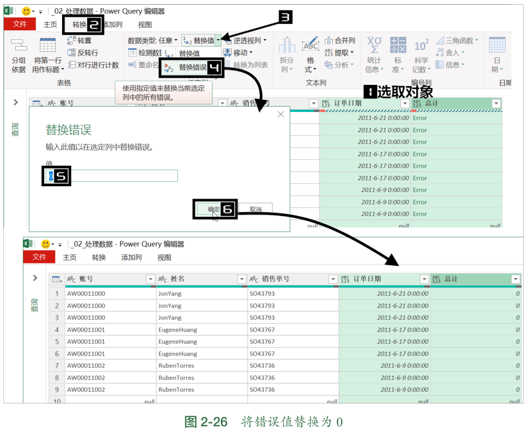This screenshot has width=529, height=431.
Task: Switch to the 主页 tab in the upper window
Action: coord(50,25)
